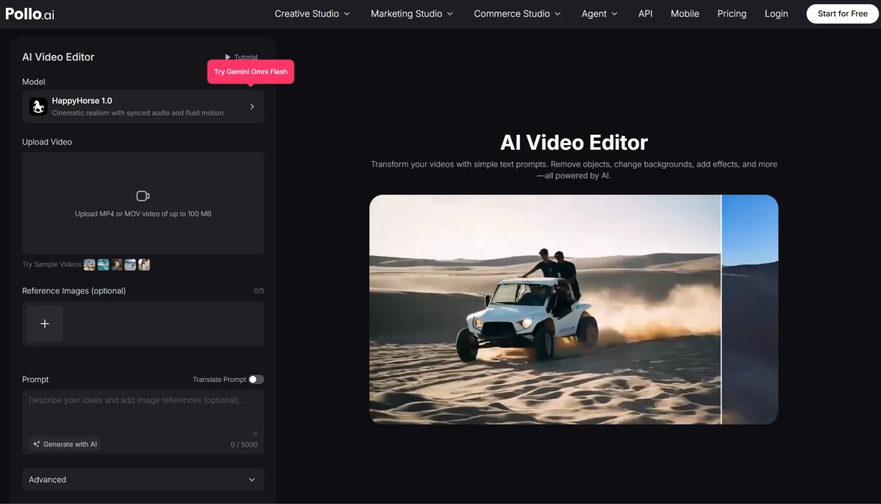Open the Agent dropdown menu
The height and width of the screenshot is (504, 881).
[599, 14]
